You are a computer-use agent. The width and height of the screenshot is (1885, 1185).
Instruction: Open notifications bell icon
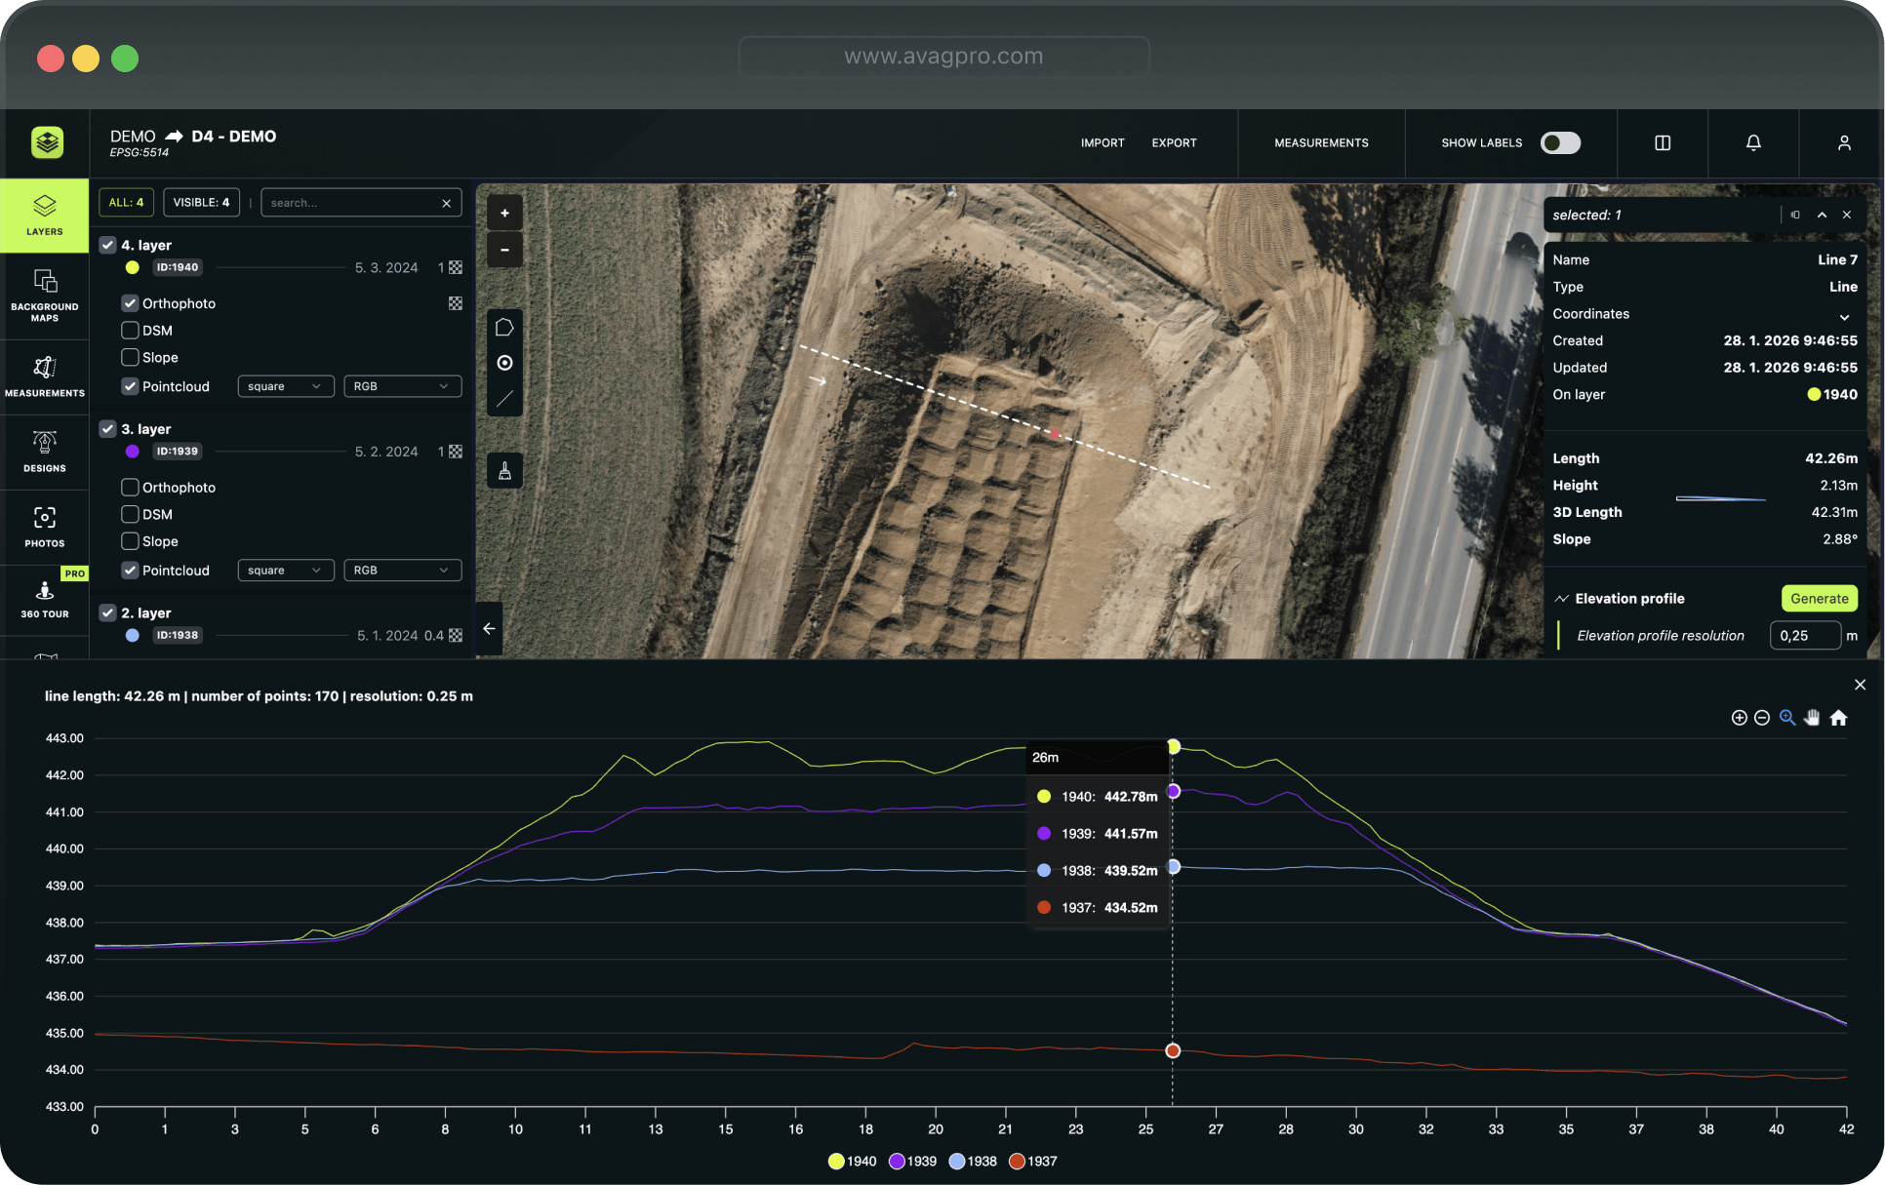[1753, 142]
